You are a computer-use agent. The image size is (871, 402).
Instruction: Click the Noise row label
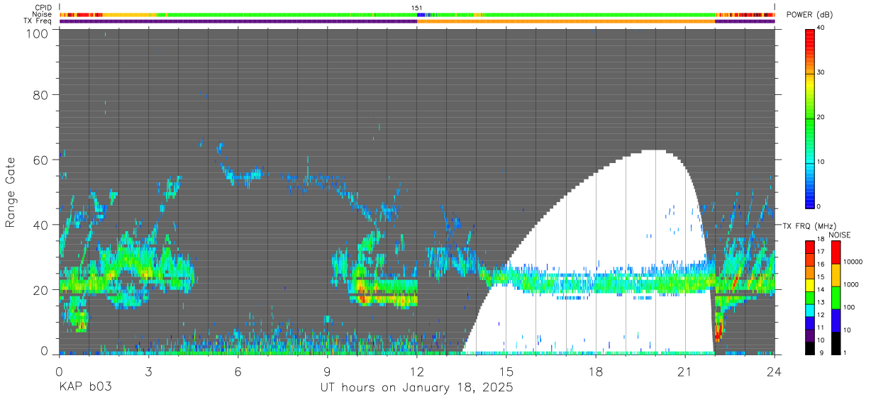pos(43,14)
